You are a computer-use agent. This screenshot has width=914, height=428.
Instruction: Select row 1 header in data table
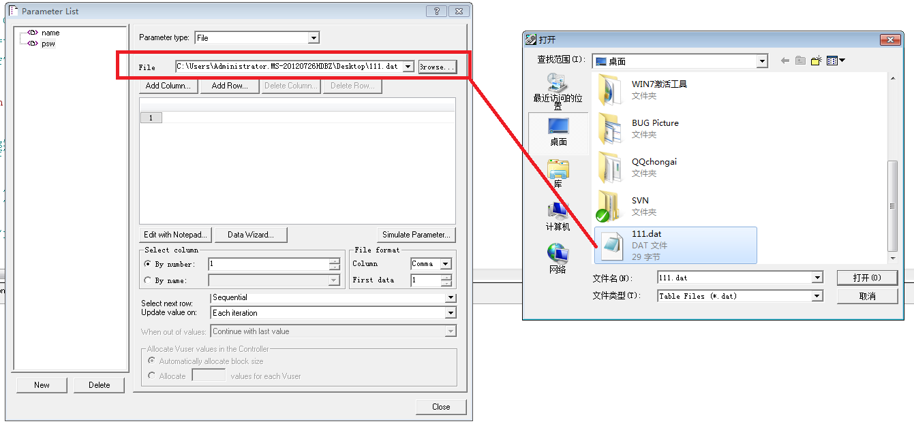tap(151, 118)
